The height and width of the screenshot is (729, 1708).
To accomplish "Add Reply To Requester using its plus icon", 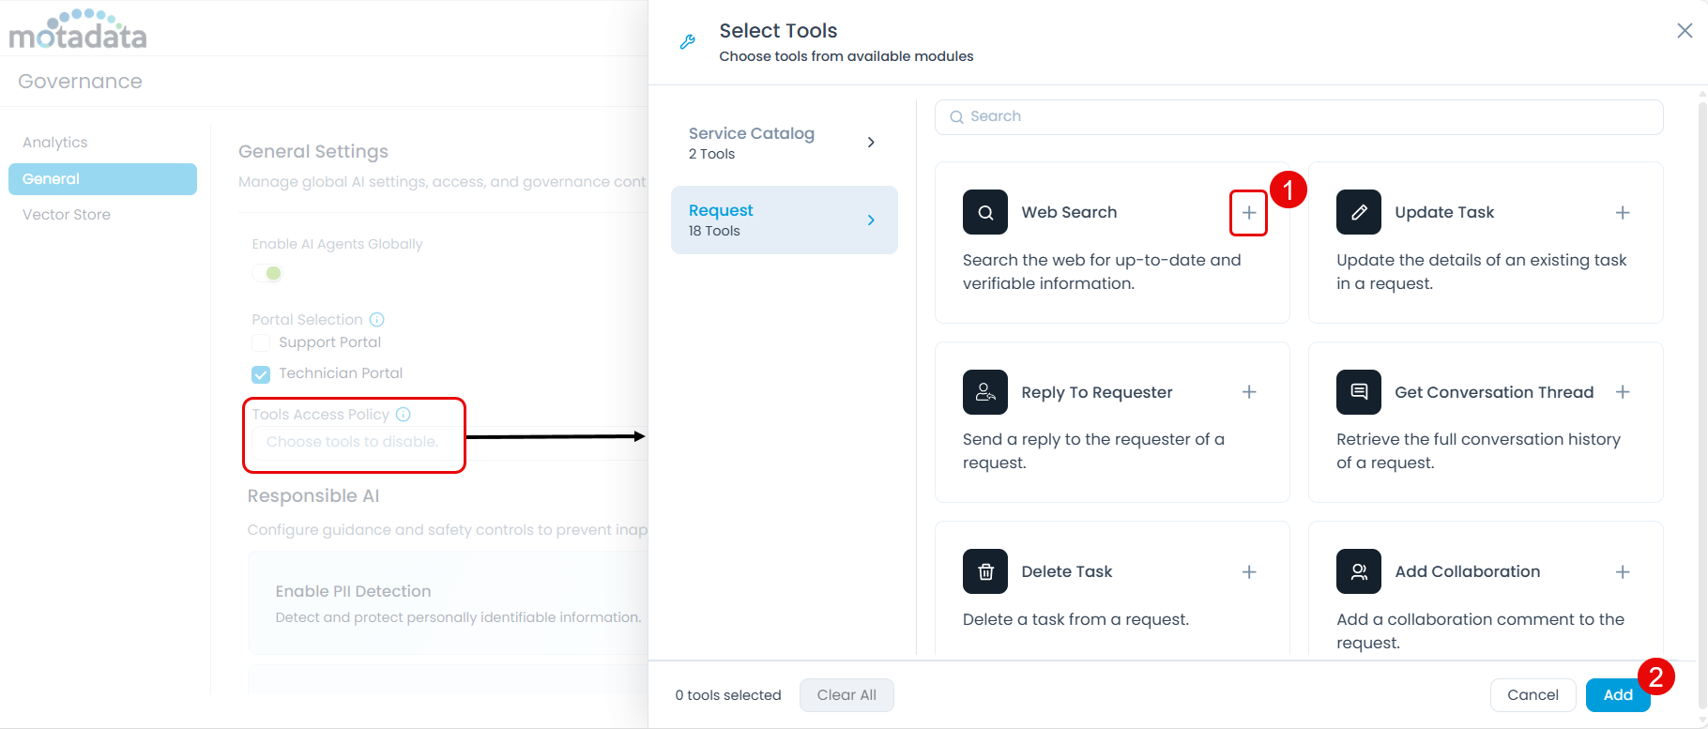I will (x=1248, y=392).
